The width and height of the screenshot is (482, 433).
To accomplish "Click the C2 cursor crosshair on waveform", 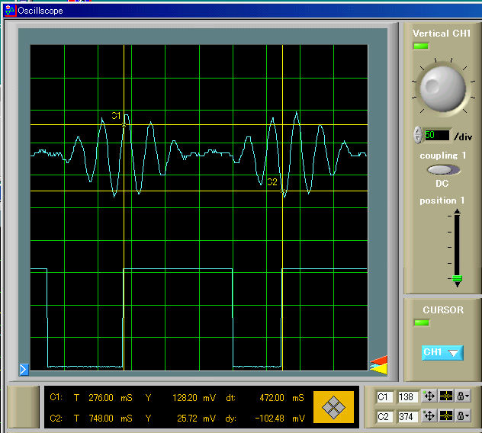I will point(282,191).
